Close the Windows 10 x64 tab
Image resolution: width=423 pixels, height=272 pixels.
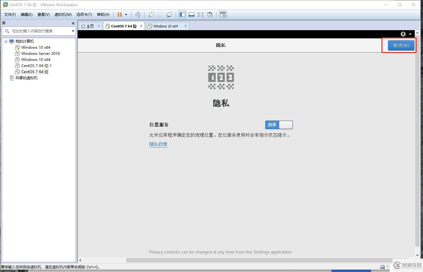(185, 26)
